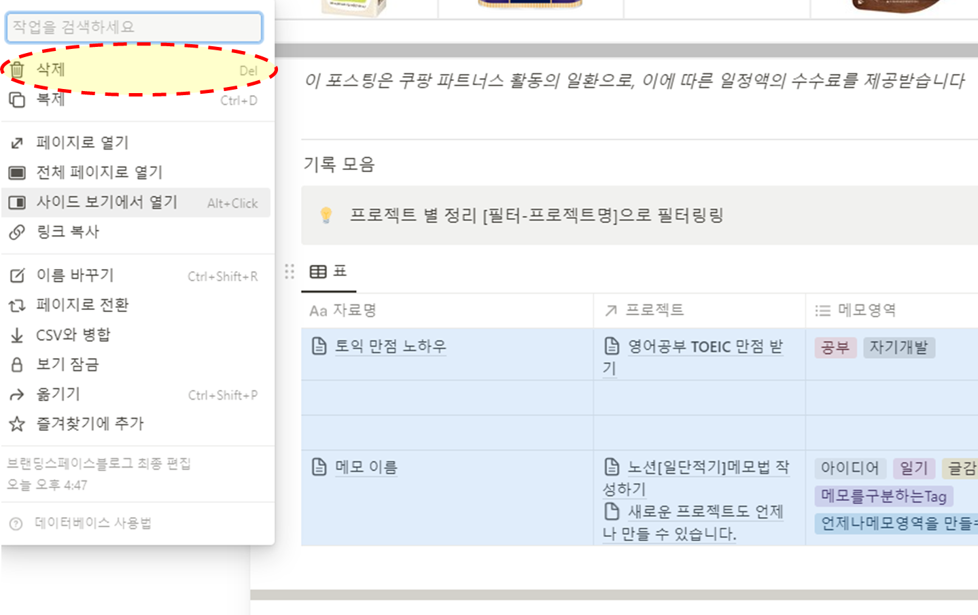Image resolution: width=978 pixels, height=615 pixels.
Task: Focus the 작업을 검색하세요 search field
Action: (x=134, y=27)
